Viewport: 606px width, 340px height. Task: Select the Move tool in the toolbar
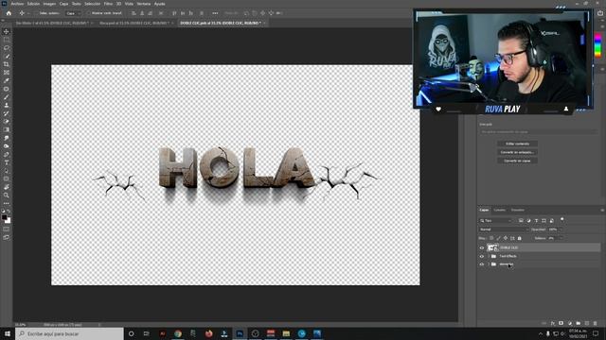7,31
